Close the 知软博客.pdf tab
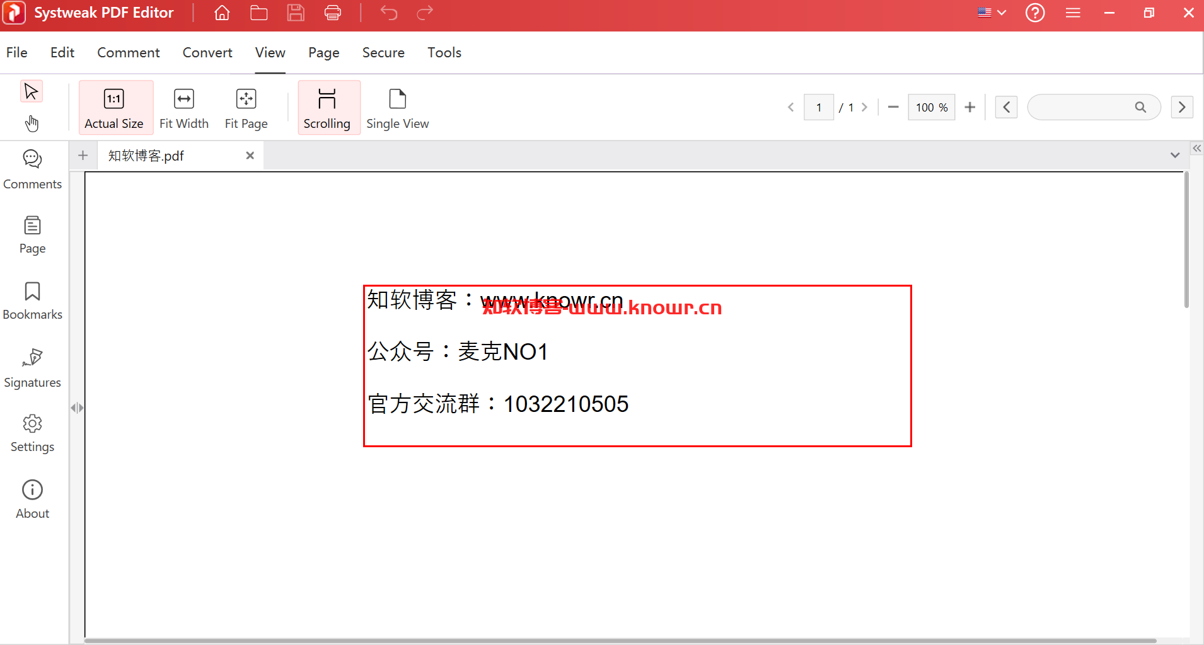 tap(250, 156)
